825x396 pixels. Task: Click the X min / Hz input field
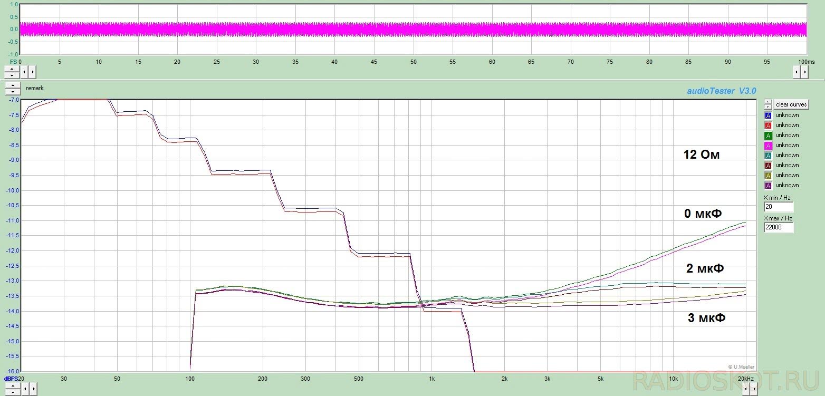[778, 207]
